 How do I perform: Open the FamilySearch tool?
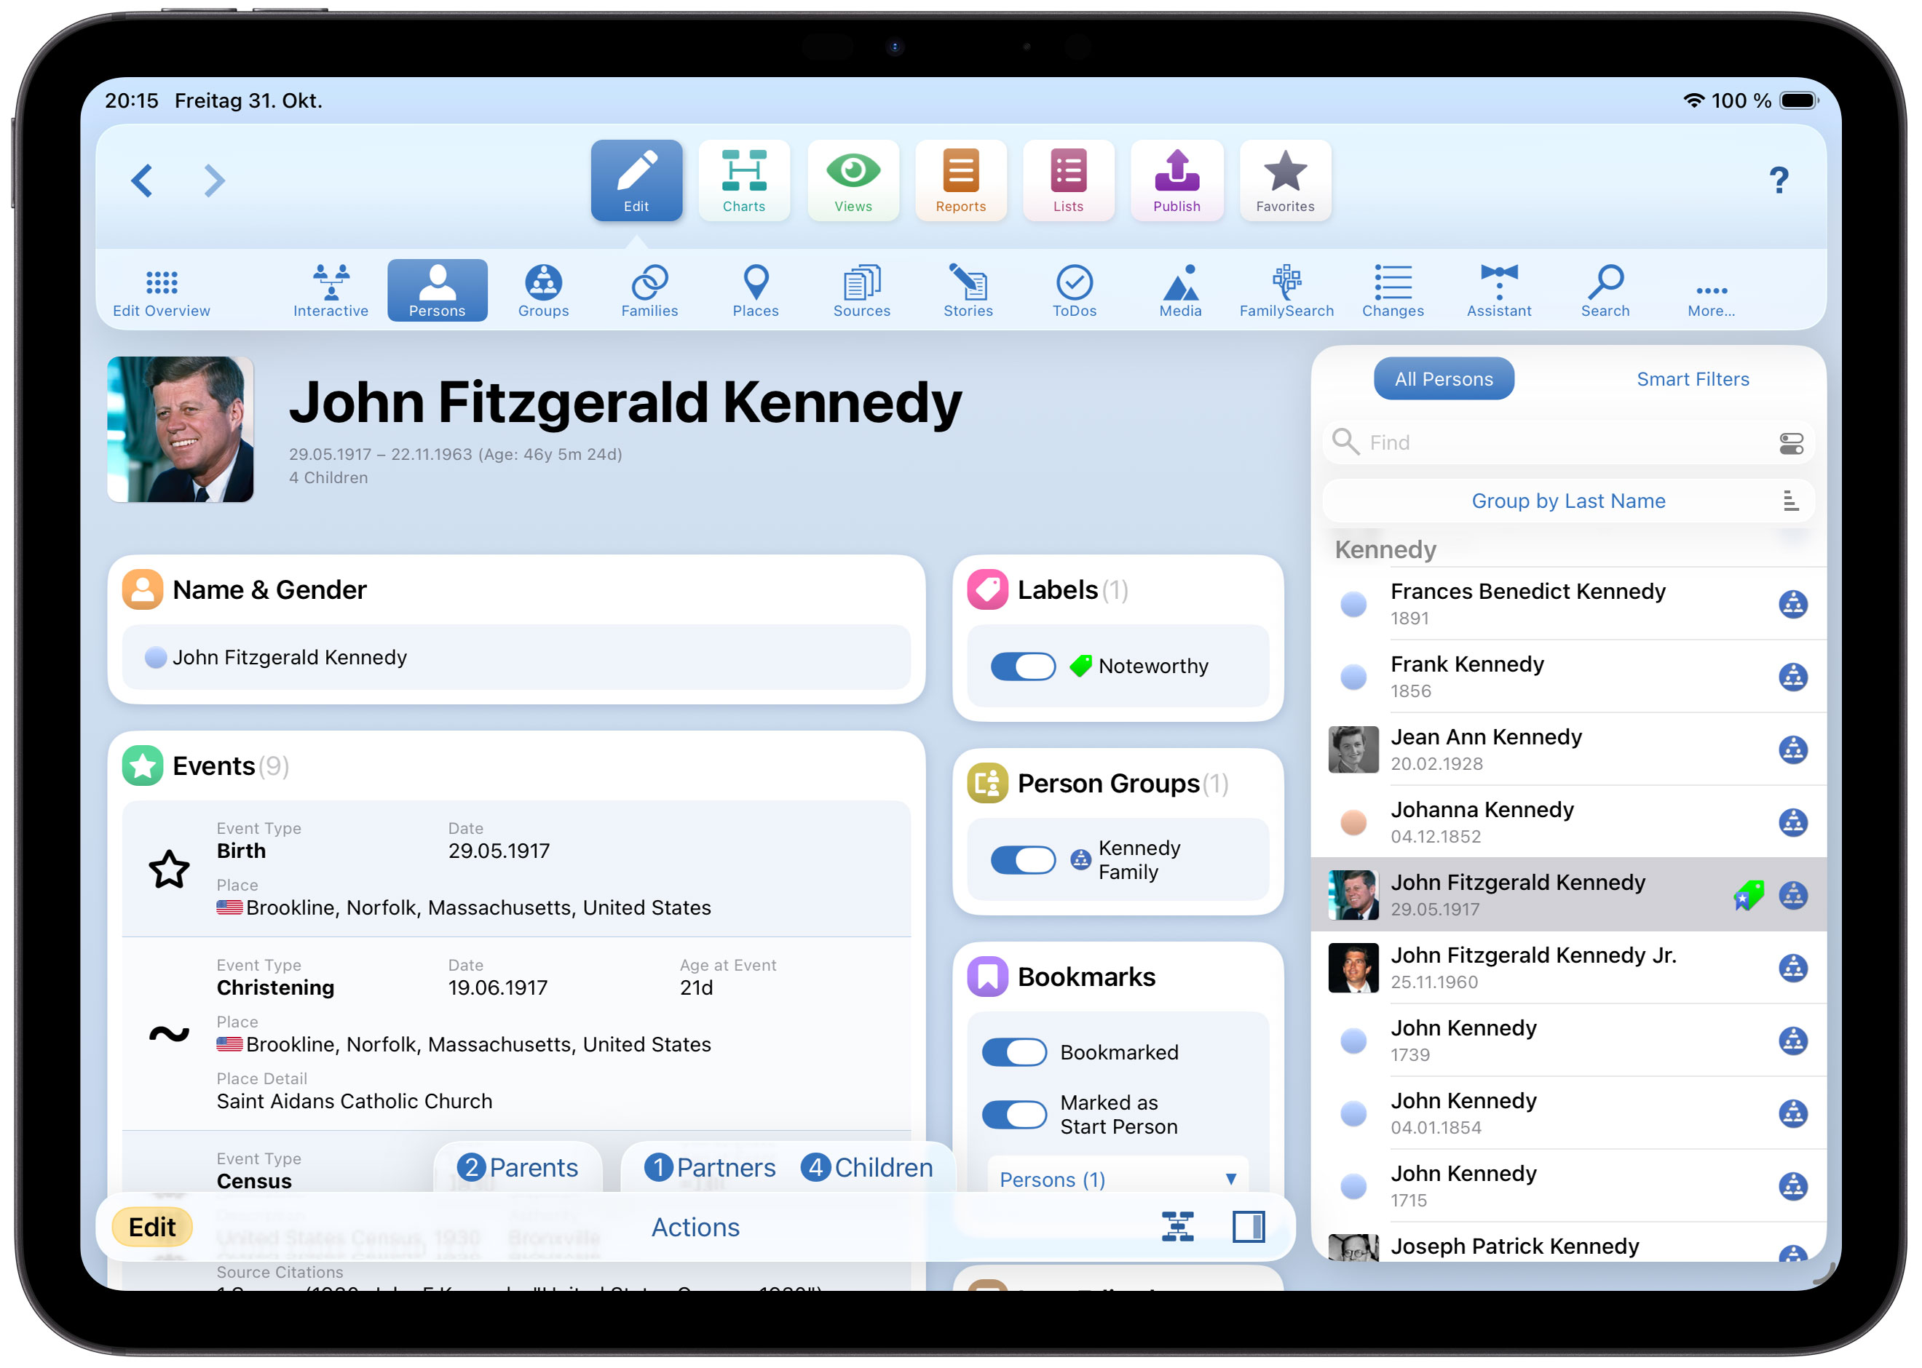[x=1286, y=290]
